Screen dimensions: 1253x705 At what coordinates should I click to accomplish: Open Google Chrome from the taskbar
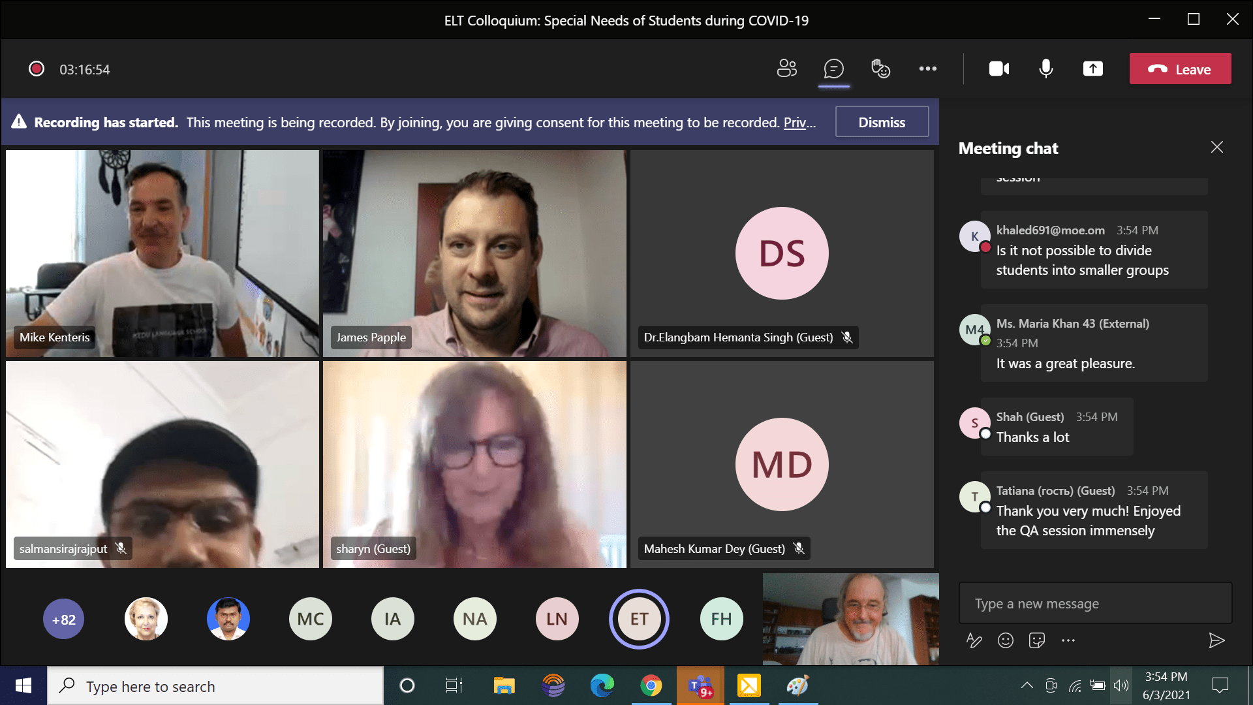(651, 685)
